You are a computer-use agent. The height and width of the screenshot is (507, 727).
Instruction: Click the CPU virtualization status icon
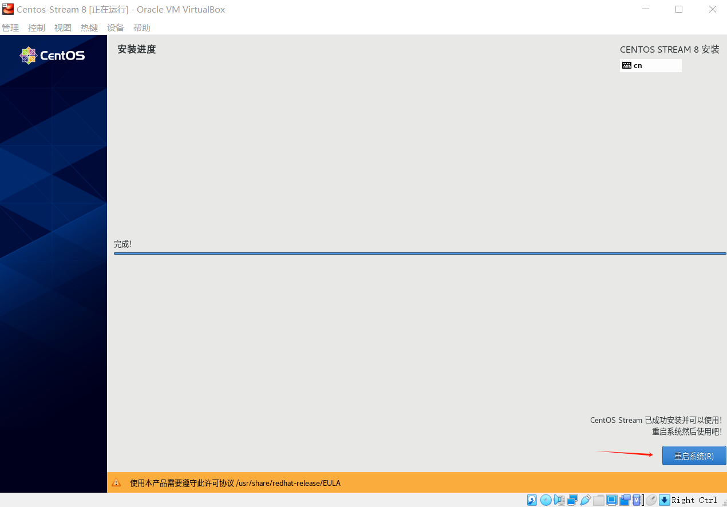(x=637, y=500)
